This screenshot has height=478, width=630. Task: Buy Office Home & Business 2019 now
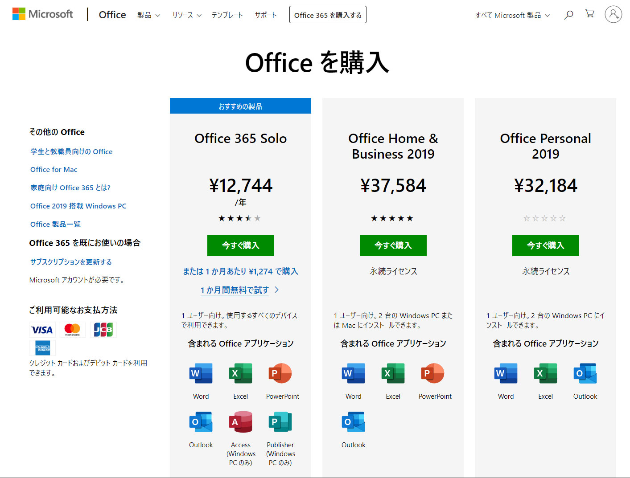click(393, 245)
